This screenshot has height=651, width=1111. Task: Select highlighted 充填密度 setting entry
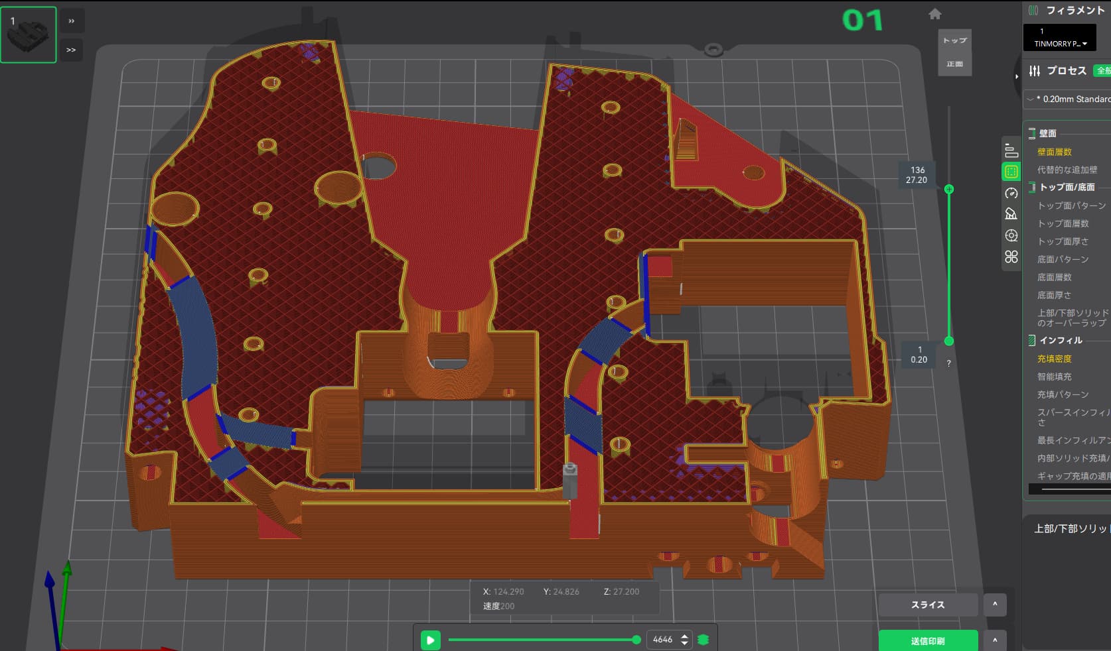coord(1055,359)
